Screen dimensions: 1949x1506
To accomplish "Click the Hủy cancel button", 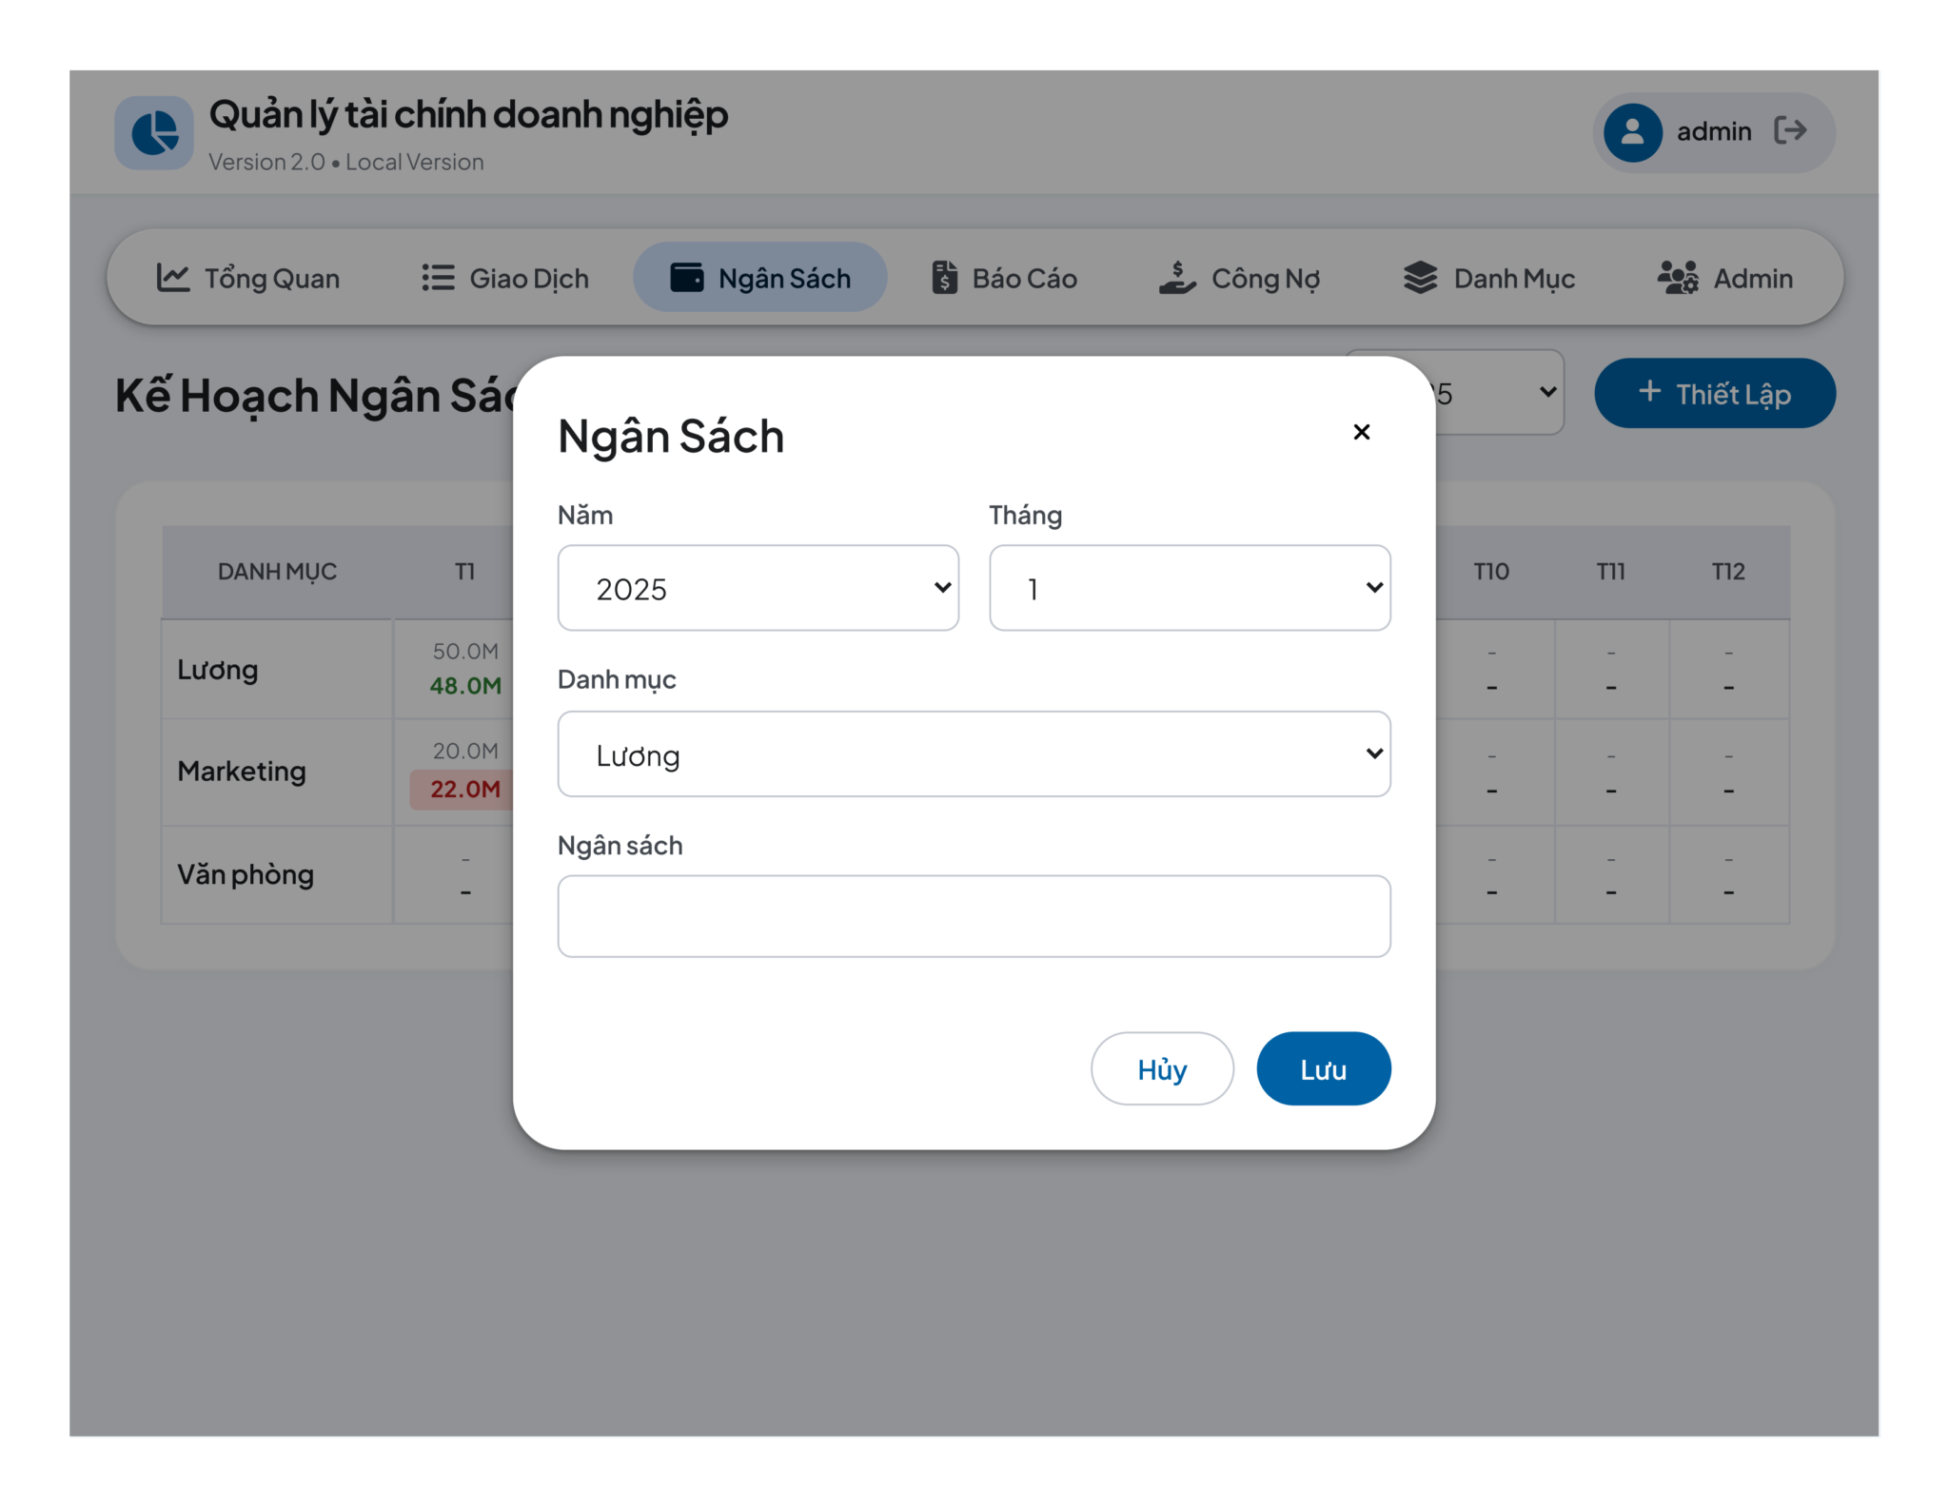I will point(1162,1068).
